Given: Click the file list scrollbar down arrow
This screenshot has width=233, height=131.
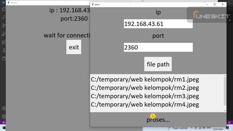Looking at the screenshot, I should coord(225,111).
